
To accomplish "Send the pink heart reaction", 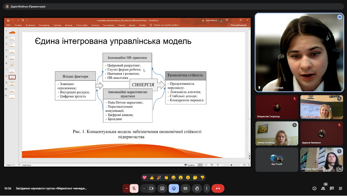I will (x=144, y=177).
